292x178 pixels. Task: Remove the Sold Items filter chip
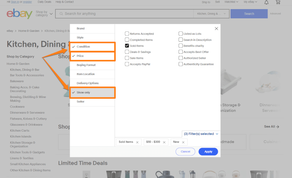137,142
